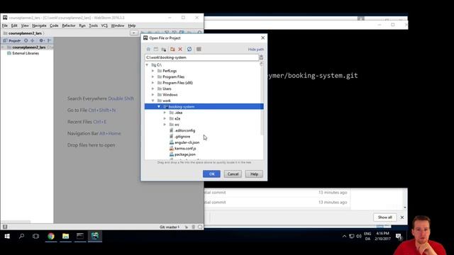
Task: Expand the Program Files (x86) folder
Action: (153, 83)
